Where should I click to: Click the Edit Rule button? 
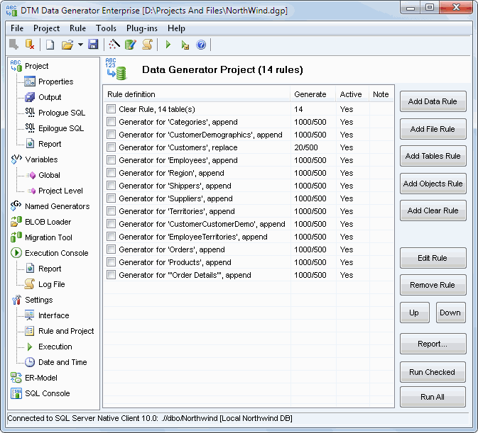coord(433,258)
